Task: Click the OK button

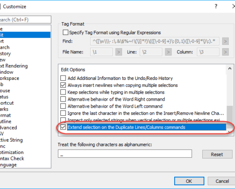Action: 189,181
